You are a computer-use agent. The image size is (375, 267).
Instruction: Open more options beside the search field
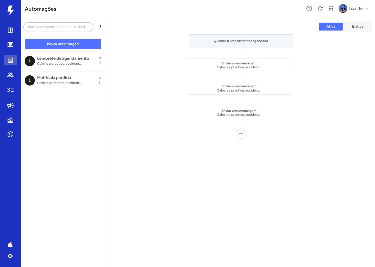(100, 27)
